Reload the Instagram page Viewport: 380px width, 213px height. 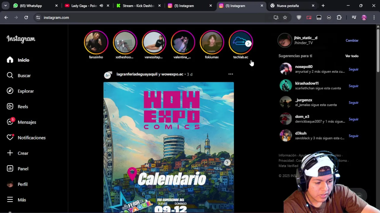[26, 17]
